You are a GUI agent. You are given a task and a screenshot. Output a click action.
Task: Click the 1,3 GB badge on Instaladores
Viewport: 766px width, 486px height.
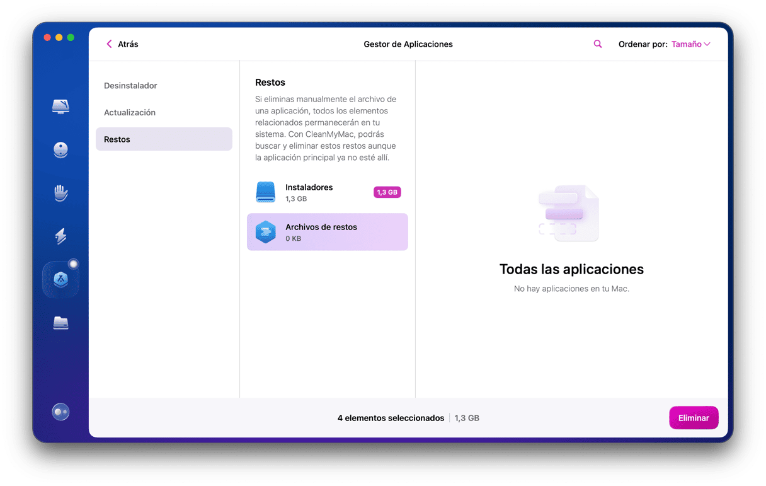(x=387, y=192)
